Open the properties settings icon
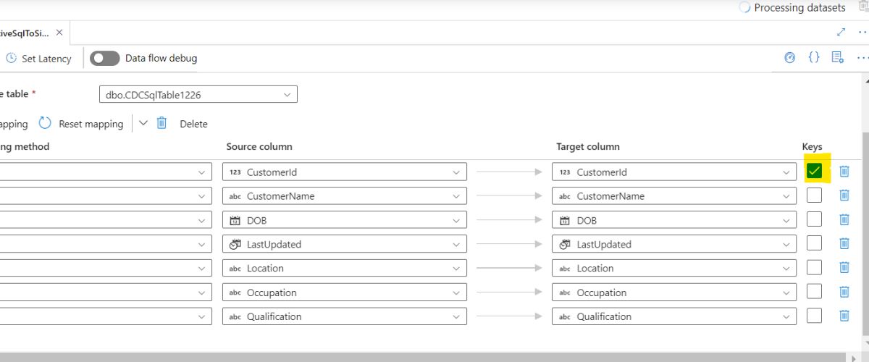 point(838,58)
